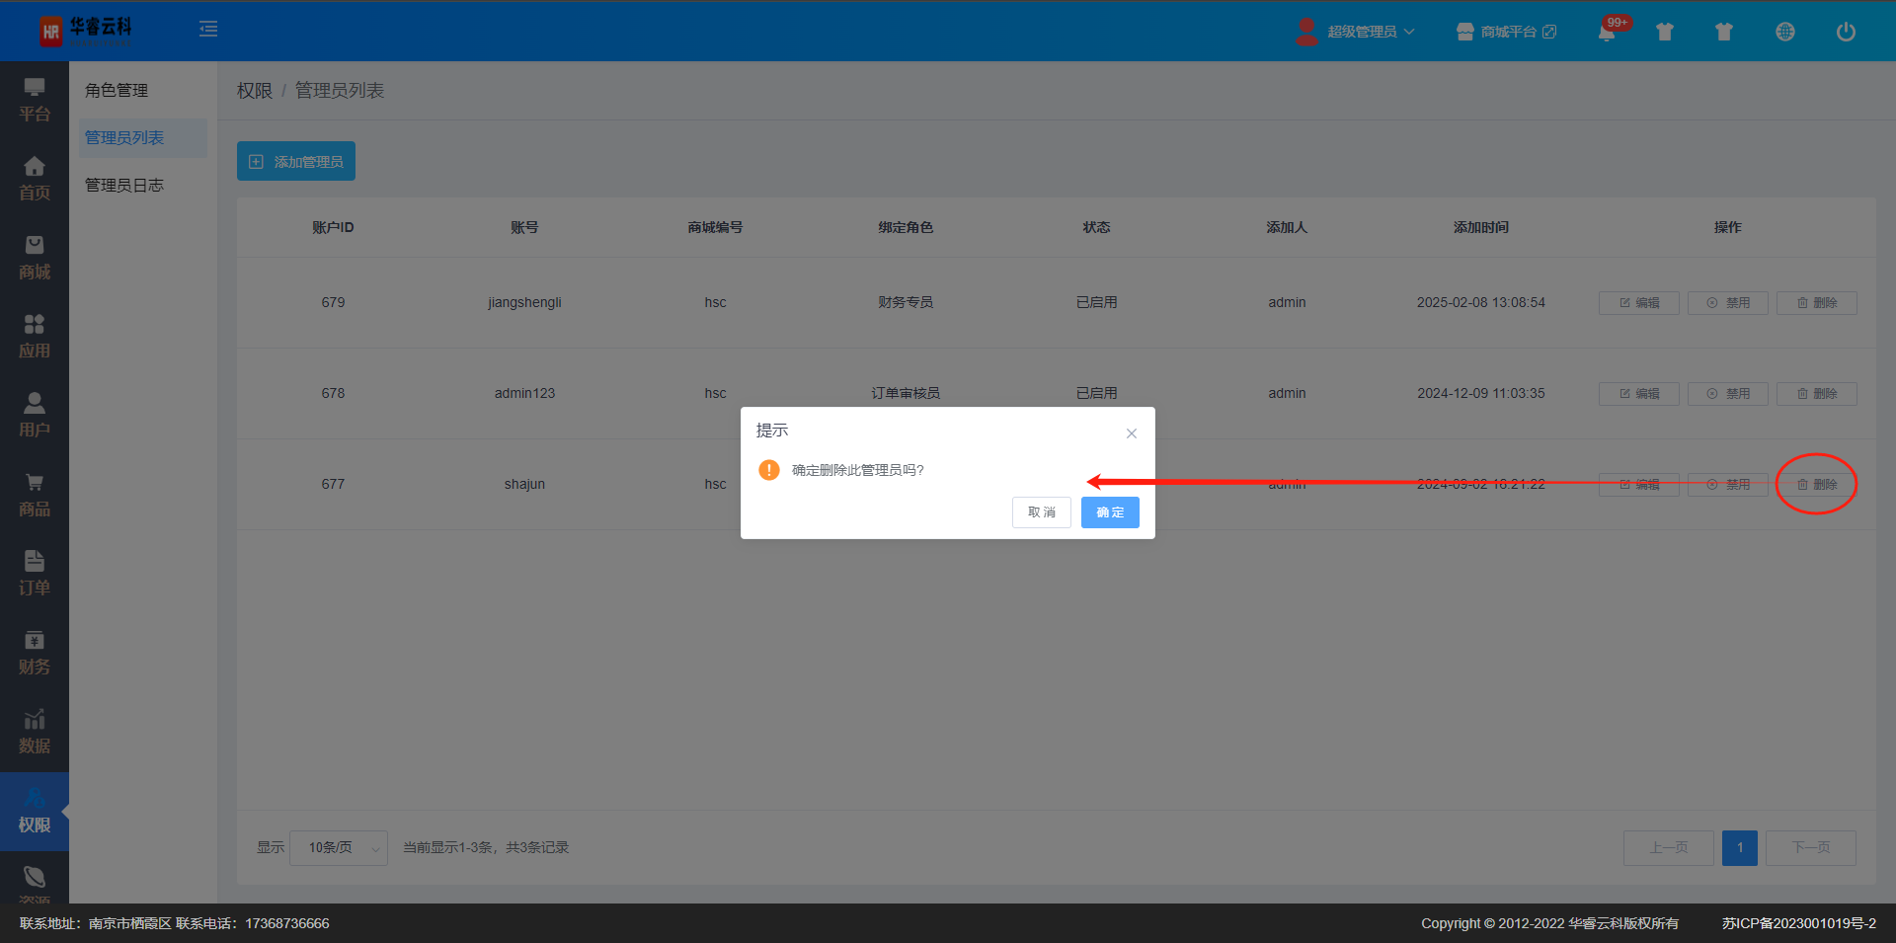The height and width of the screenshot is (943, 1896).
Task: Click page number 1 in pagination
Action: pos(1739,848)
